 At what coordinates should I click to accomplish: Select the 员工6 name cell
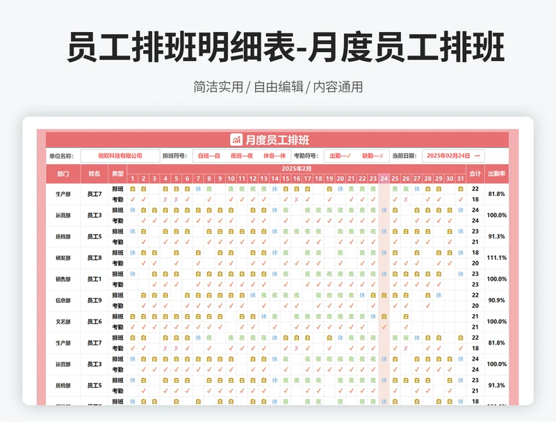point(95,322)
